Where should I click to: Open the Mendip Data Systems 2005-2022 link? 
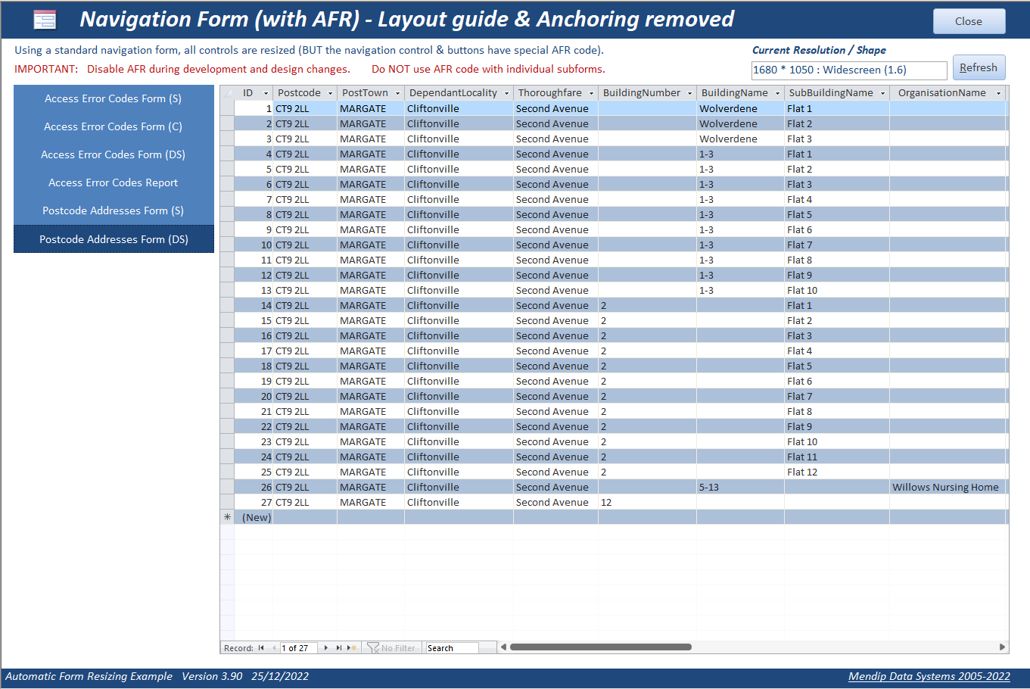929,676
